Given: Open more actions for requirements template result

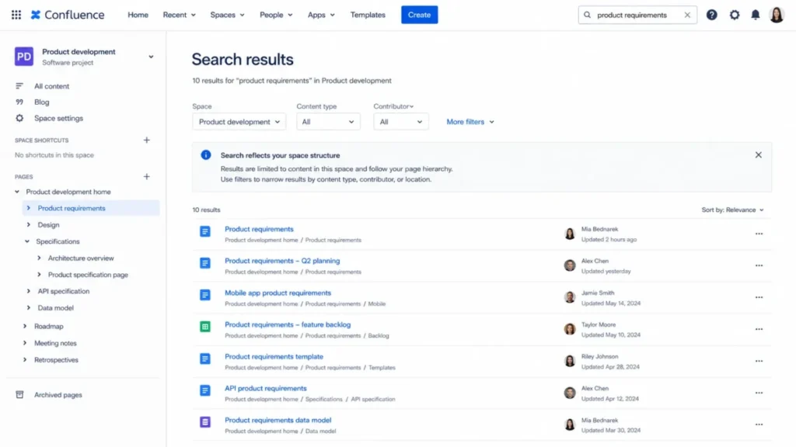Looking at the screenshot, I should tap(759, 361).
